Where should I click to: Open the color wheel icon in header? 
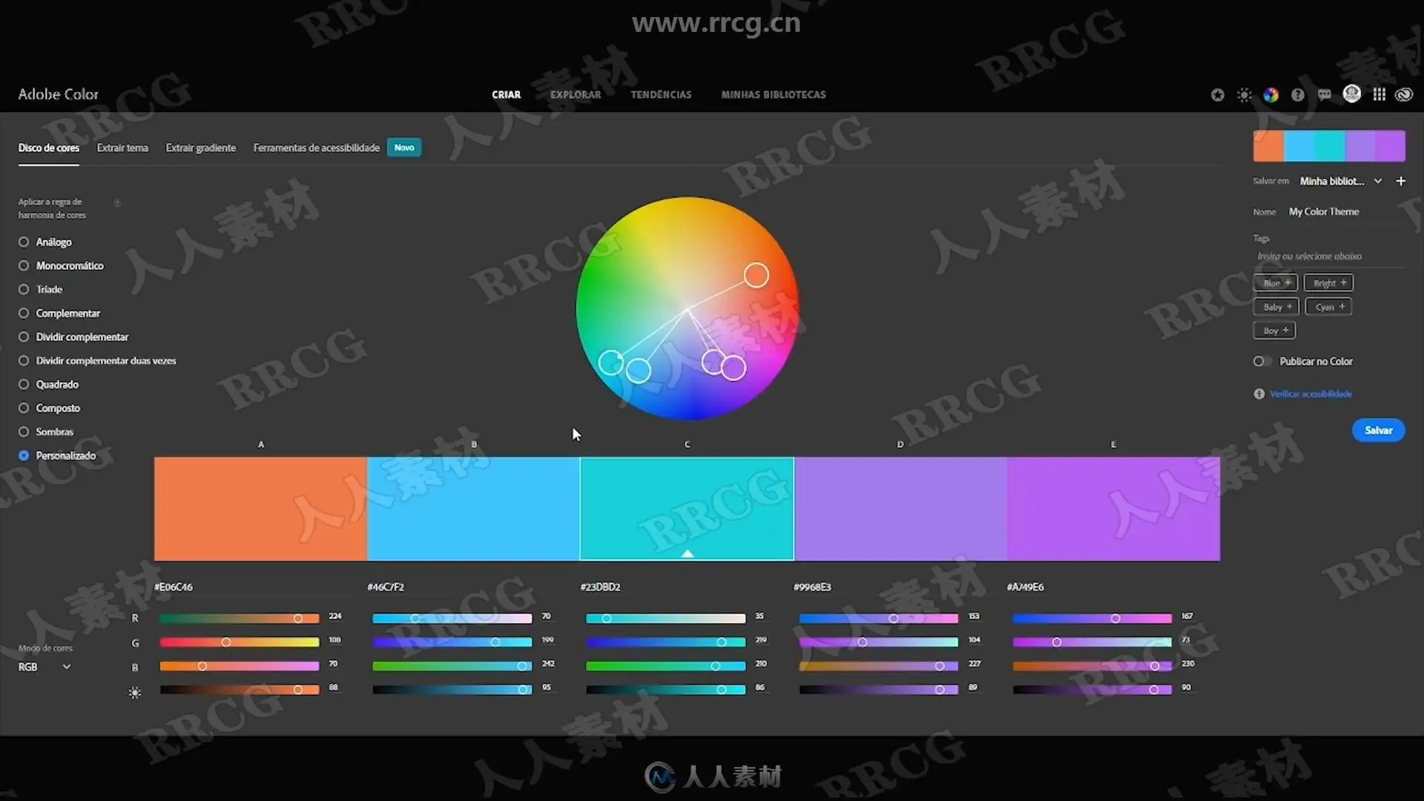coord(1271,95)
